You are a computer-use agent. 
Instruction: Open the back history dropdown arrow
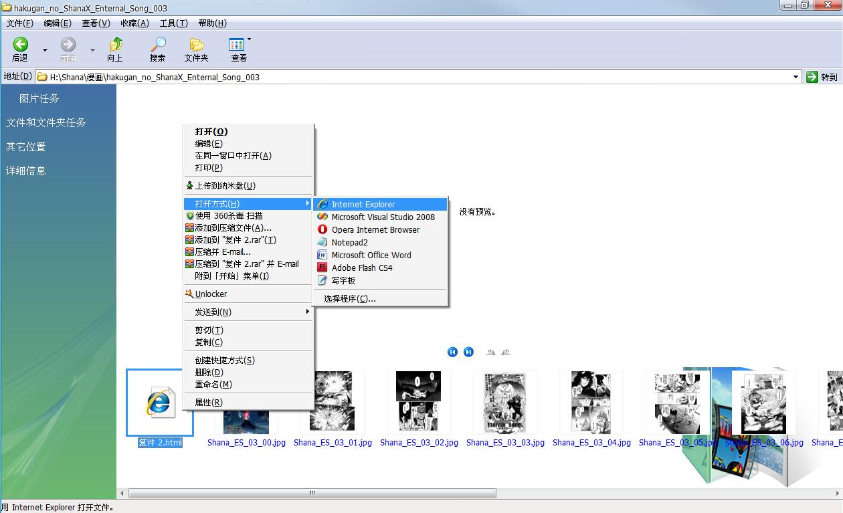click(45, 50)
